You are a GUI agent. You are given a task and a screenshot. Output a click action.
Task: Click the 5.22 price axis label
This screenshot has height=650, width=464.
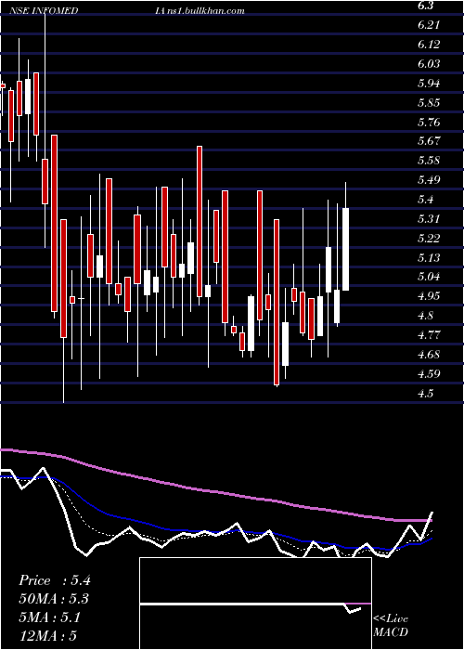pos(429,239)
